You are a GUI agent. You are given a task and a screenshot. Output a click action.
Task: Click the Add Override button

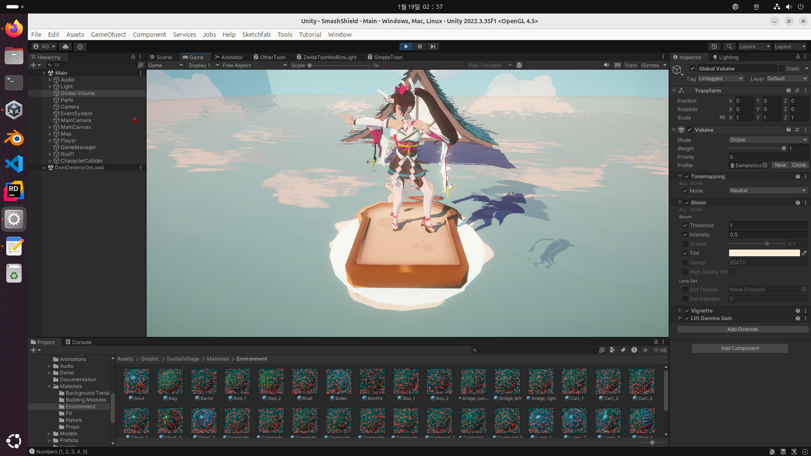coord(743,329)
